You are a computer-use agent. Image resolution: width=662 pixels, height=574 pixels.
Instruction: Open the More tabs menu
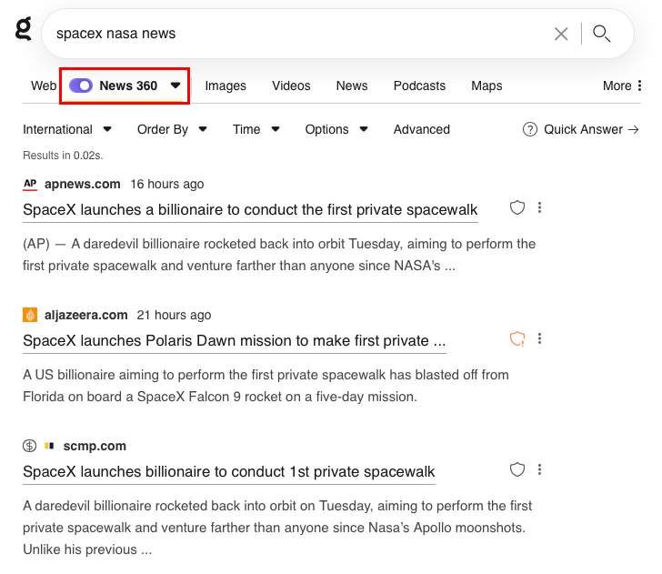(622, 86)
